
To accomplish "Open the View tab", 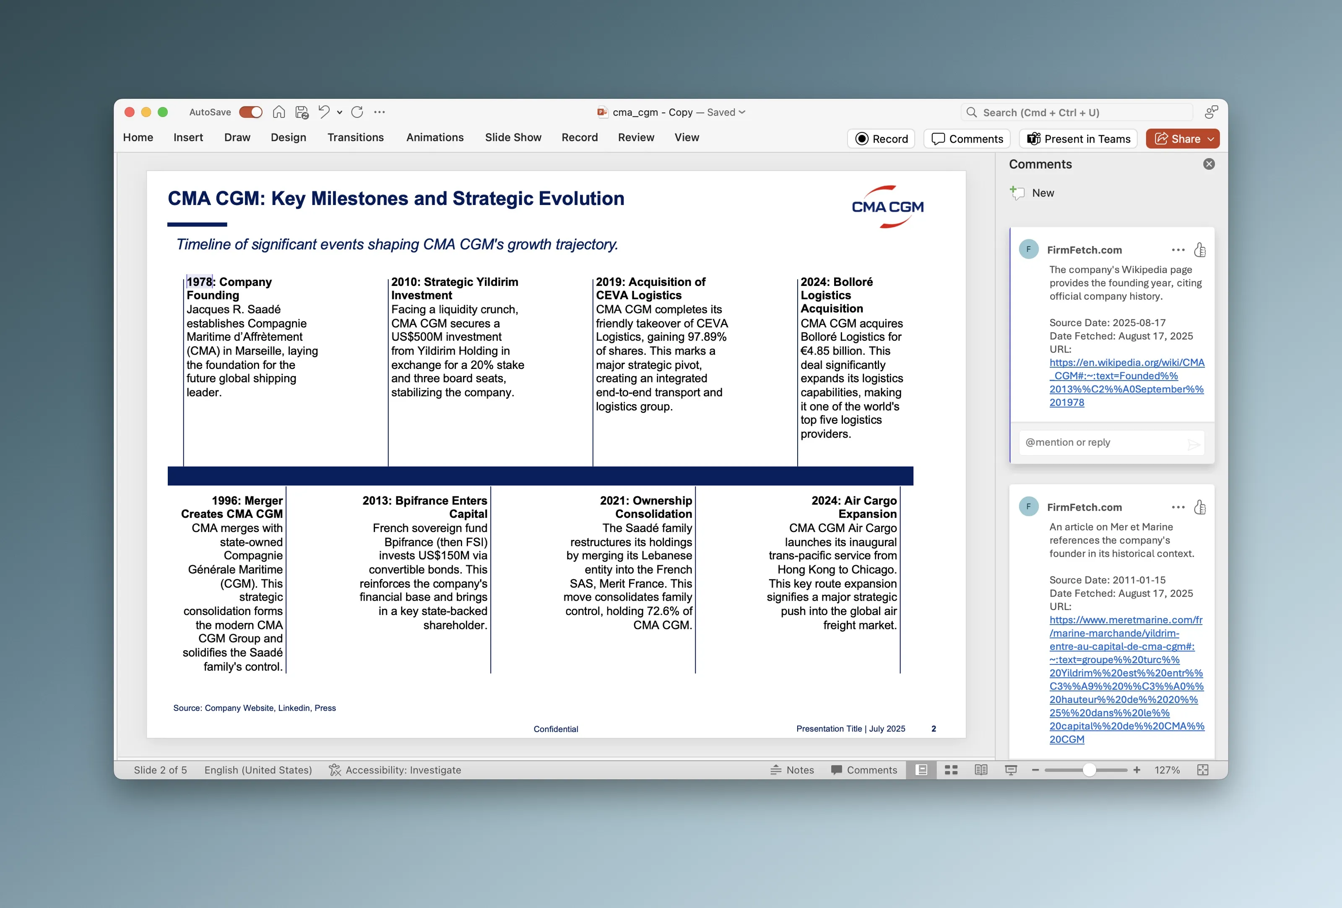I will 687,137.
